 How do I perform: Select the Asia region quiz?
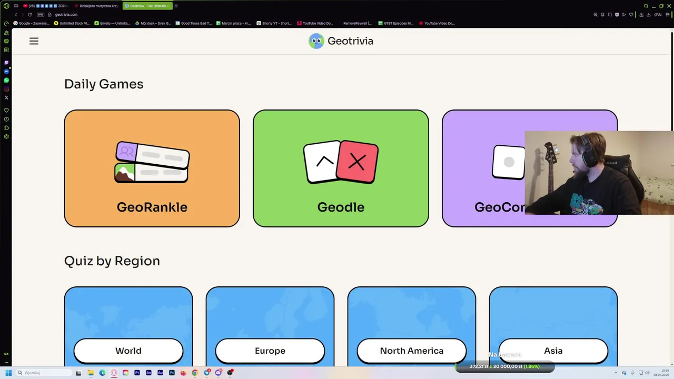(x=553, y=351)
